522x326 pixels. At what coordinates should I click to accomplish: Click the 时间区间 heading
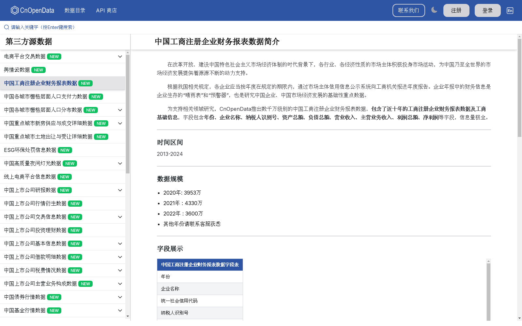(170, 142)
